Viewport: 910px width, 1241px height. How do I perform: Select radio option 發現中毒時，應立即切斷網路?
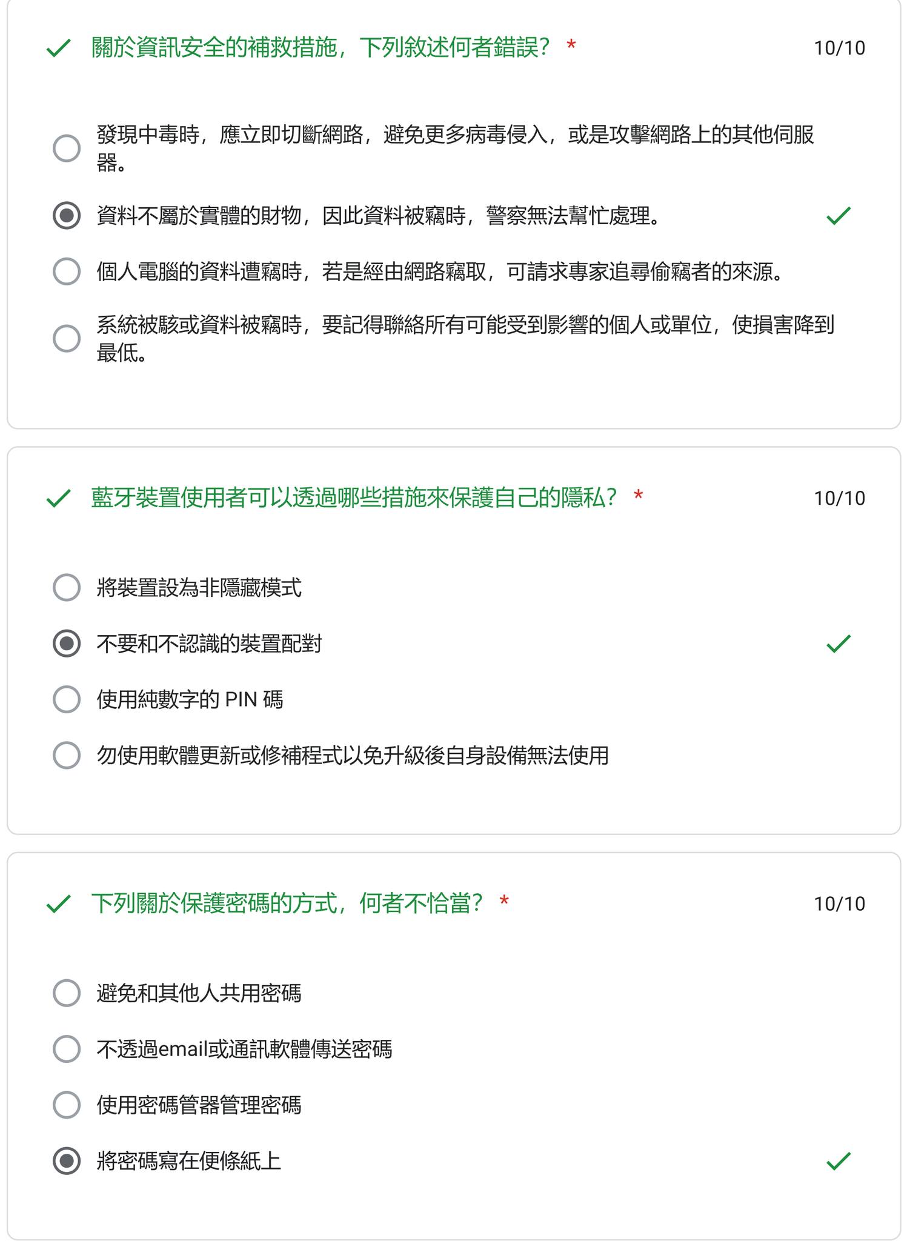pyautogui.click(x=67, y=148)
